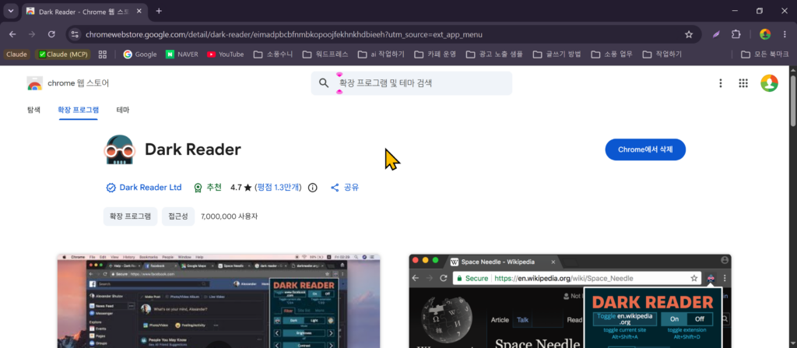Open the apps grid icon in bookmarks bar

coord(102,54)
